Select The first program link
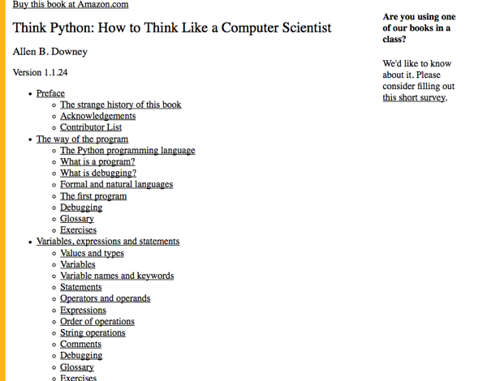This screenshot has height=381, width=487. click(x=93, y=196)
